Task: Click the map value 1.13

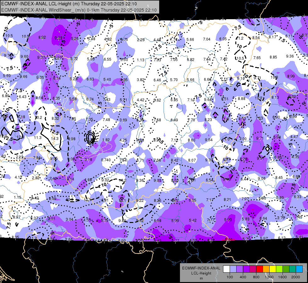Action: point(141,60)
